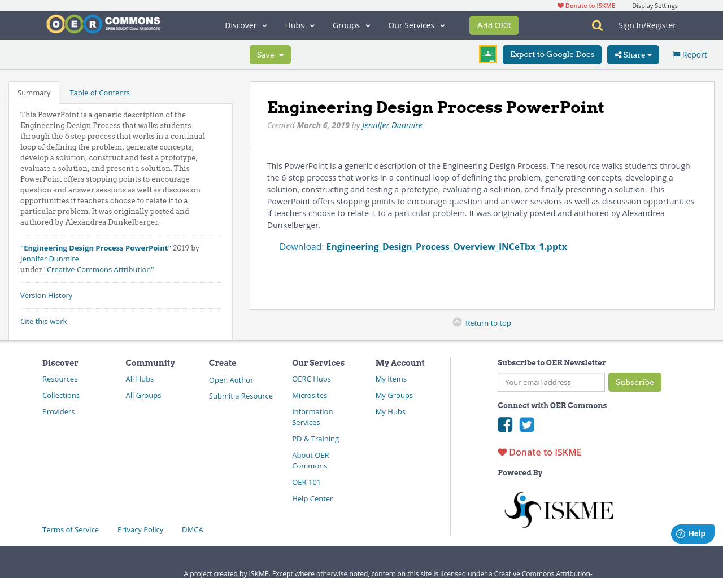Open the Help chat widget
This screenshot has width=723, height=578.
692,533
